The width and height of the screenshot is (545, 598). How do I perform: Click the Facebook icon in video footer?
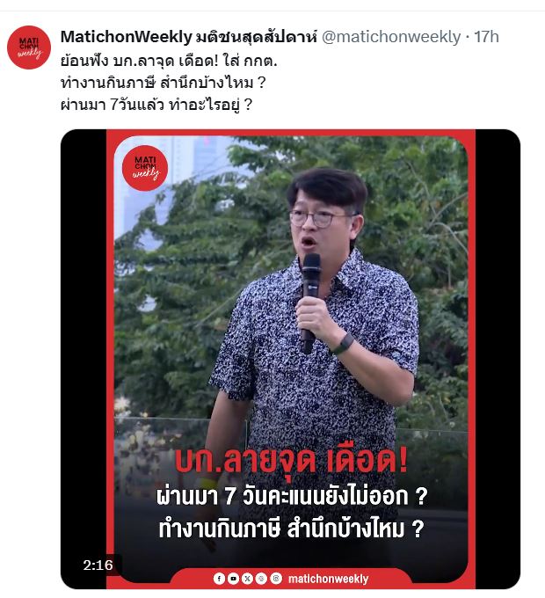[x=219, y=579]
